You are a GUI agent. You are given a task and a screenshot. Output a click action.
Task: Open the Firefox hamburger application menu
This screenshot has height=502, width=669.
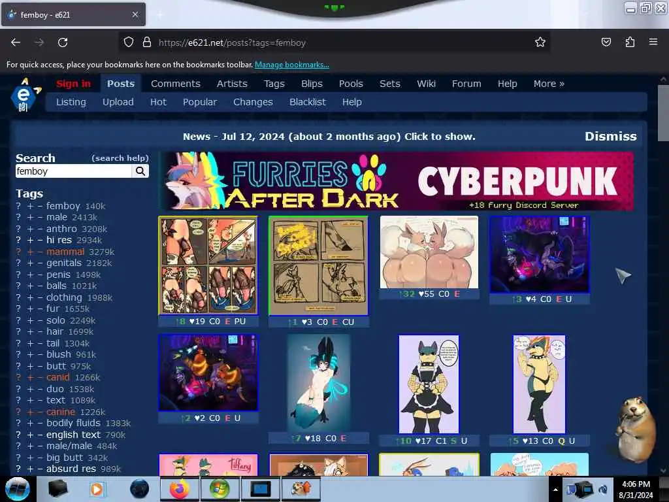tap(653, 42)
